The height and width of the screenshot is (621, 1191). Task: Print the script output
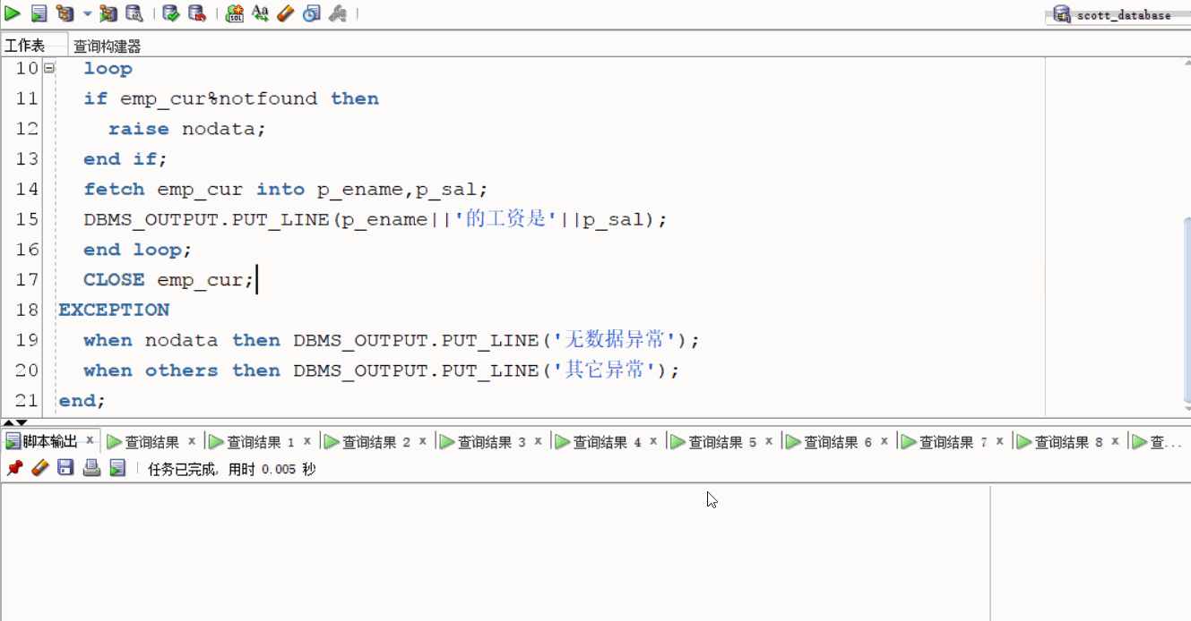coord(91,467)
